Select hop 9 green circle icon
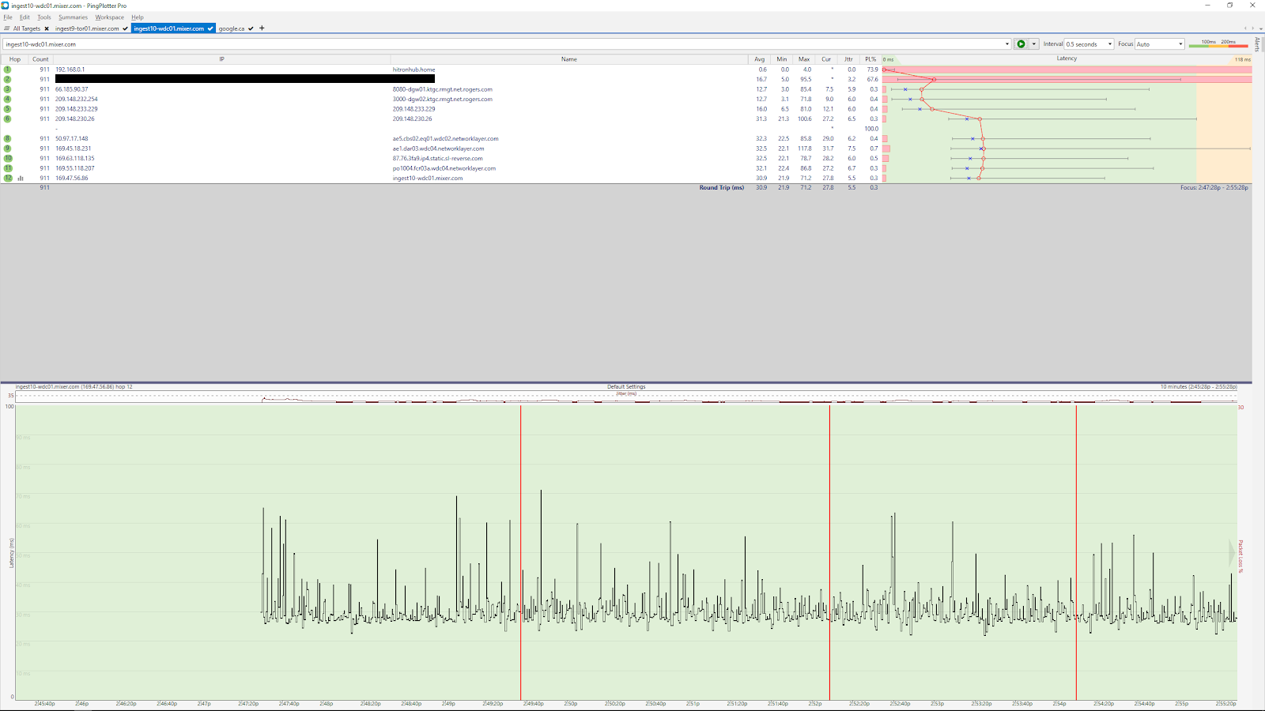Image resolution: width=1265 pixels, height=711 pixels. (7, 149)
